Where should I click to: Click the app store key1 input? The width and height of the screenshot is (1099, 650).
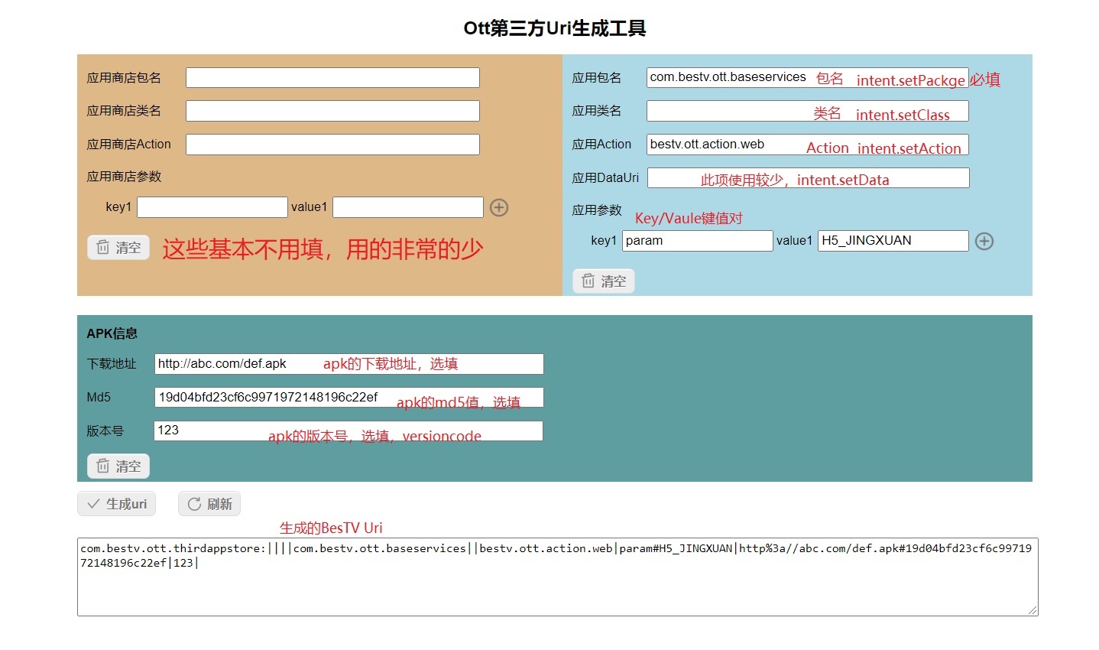[212, 207]
